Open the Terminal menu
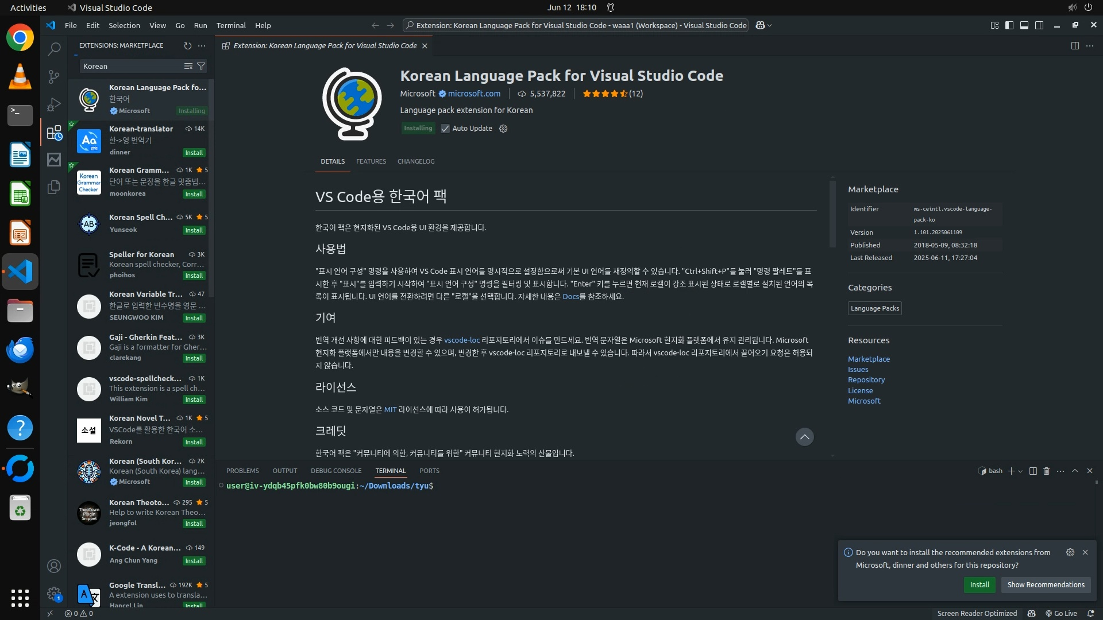Viewport: 1103px width, 620px height. tap(231, 25)
